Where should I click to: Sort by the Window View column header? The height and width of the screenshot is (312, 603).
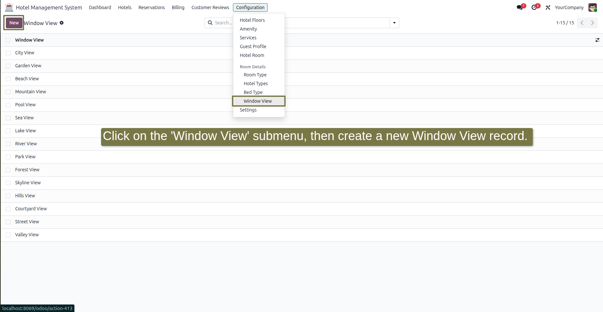pyautogui.click(x=29, y=40)
